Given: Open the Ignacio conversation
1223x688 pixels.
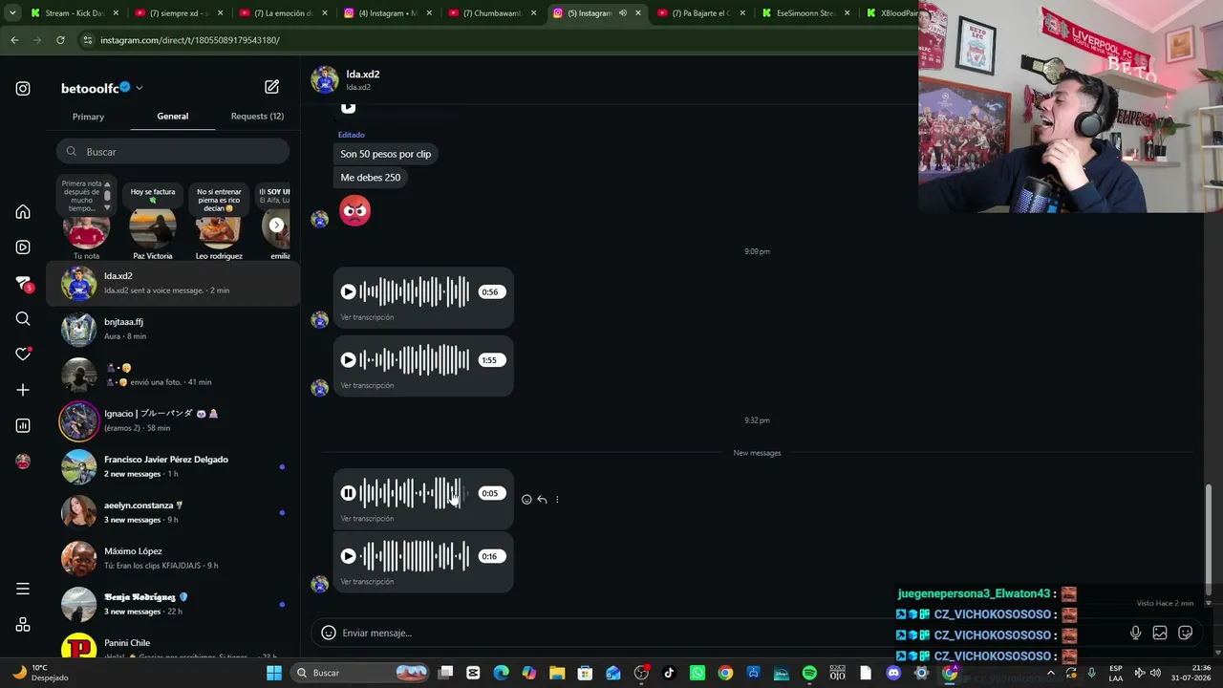Looking at the screenshot, I should [173, 420].
